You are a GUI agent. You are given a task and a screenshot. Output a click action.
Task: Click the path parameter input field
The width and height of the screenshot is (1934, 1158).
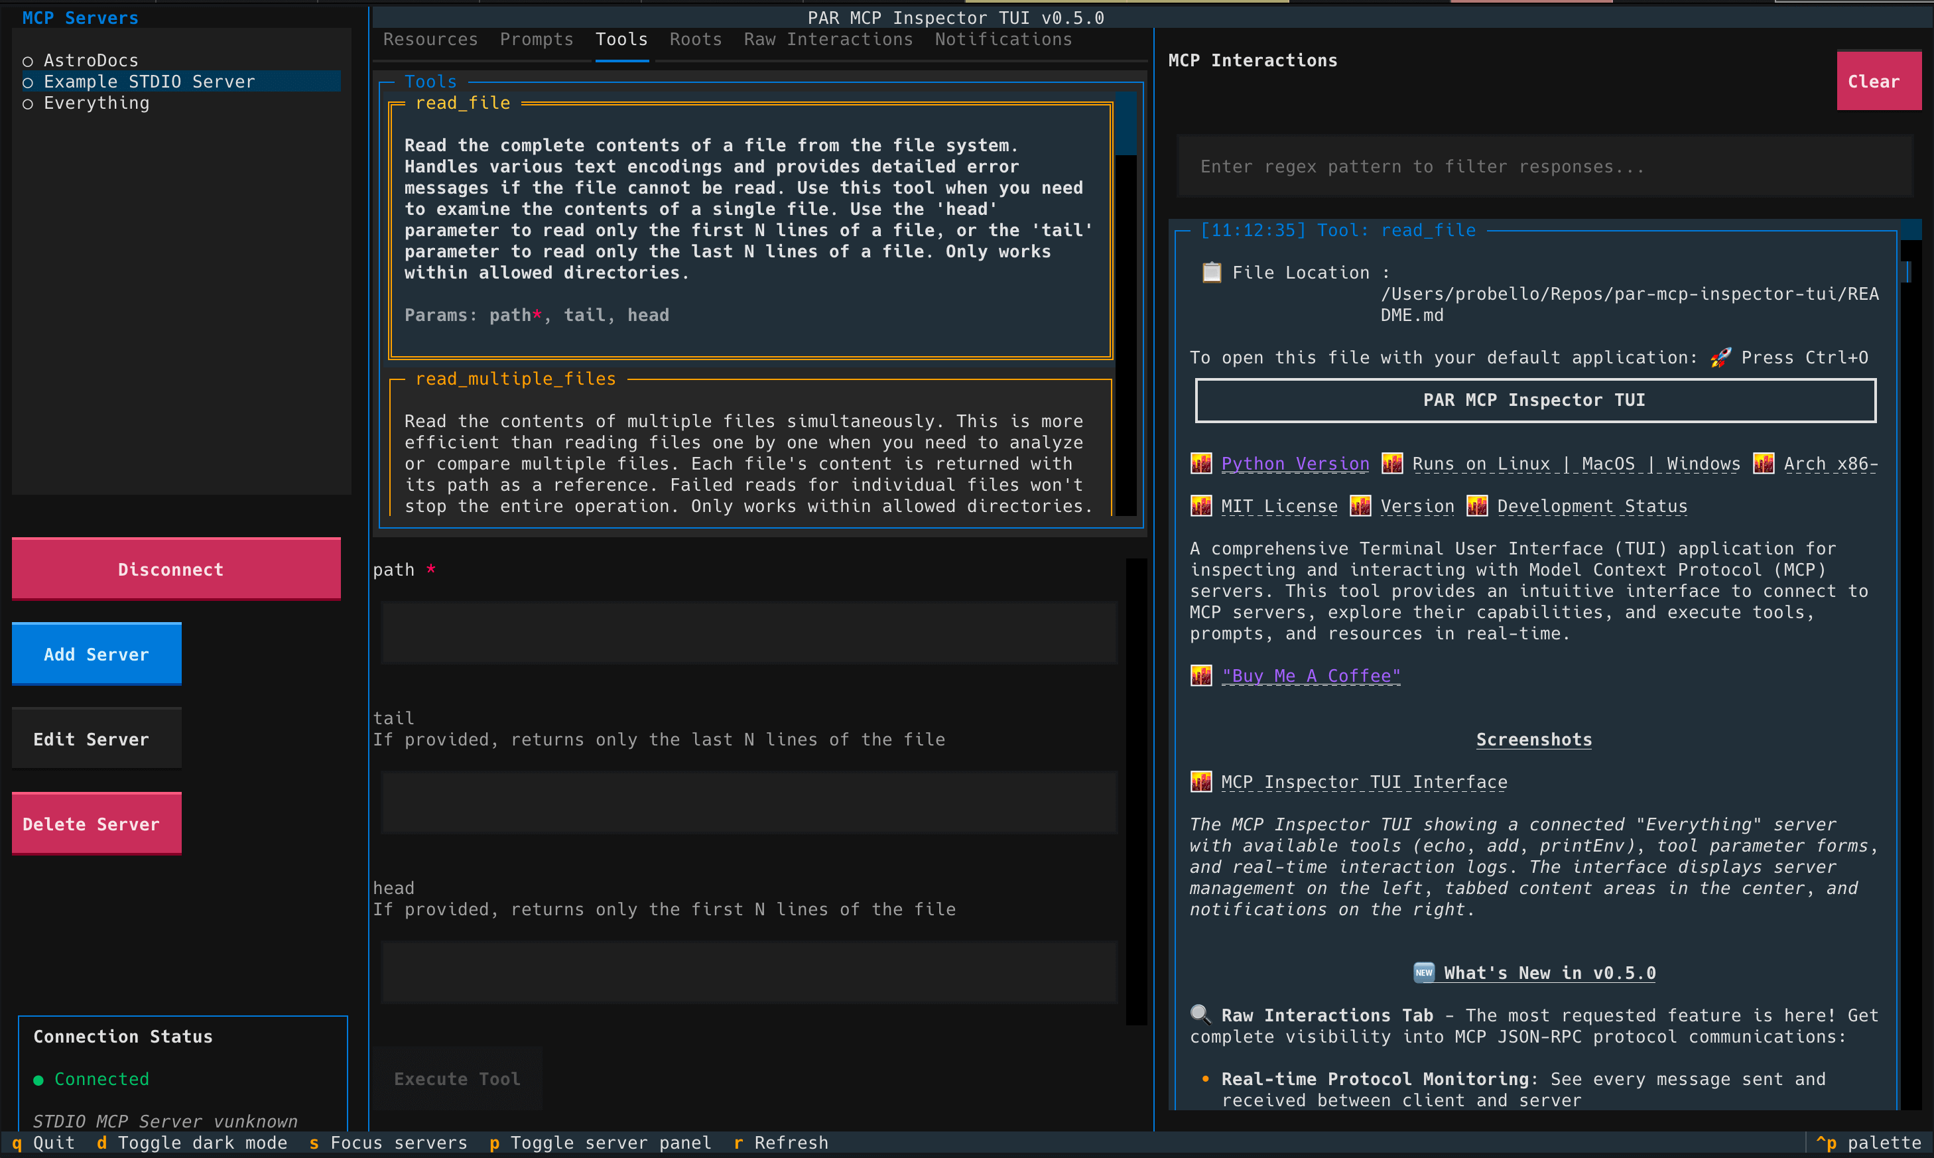[x=749, y=633]
